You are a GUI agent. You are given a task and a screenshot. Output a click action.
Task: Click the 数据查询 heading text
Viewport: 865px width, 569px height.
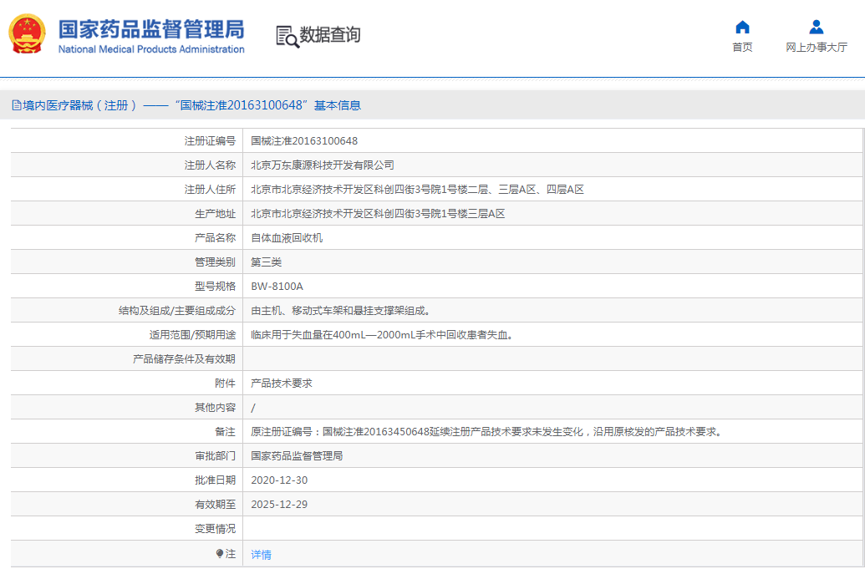point(330,35)
